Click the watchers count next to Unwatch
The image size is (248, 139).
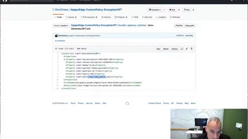pyautogui.click(x=164, y=10)
